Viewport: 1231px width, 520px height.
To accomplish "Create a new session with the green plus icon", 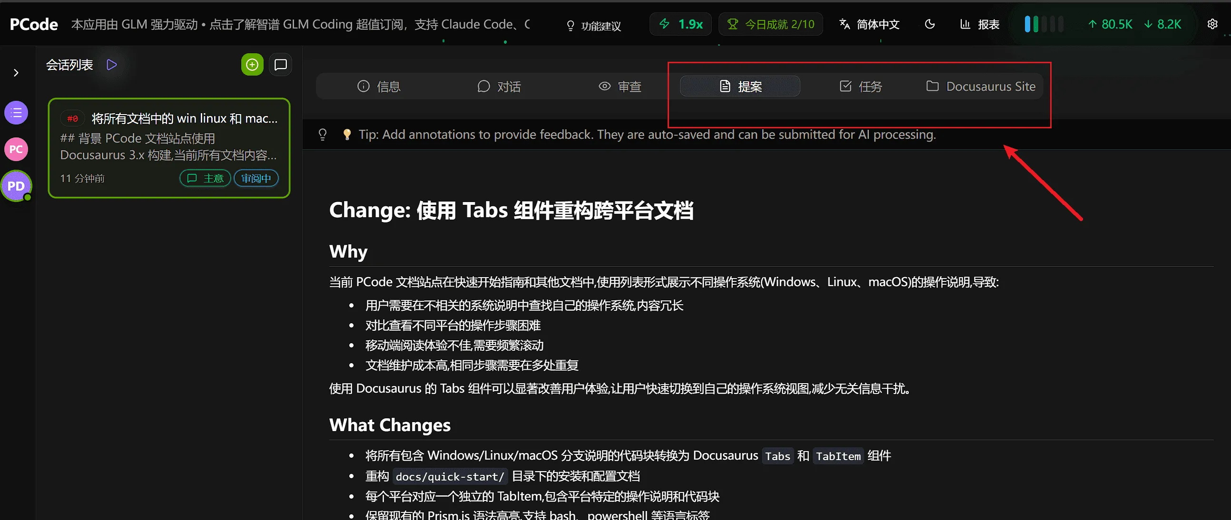I will click(252, 64).
